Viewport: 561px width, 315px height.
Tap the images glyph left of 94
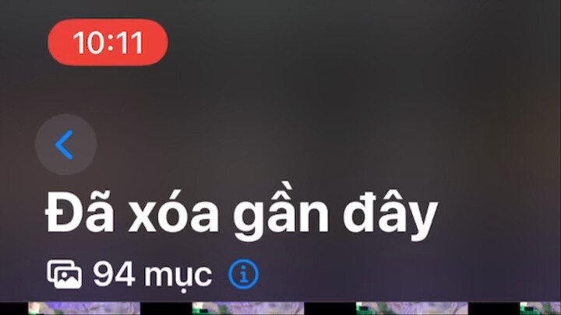pyautogui.click(x=65, y=275)
